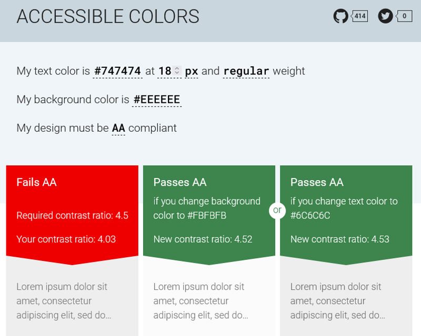Open the GitHub repository icon
Screen dimensions: 421x336
tap(340, 16)
